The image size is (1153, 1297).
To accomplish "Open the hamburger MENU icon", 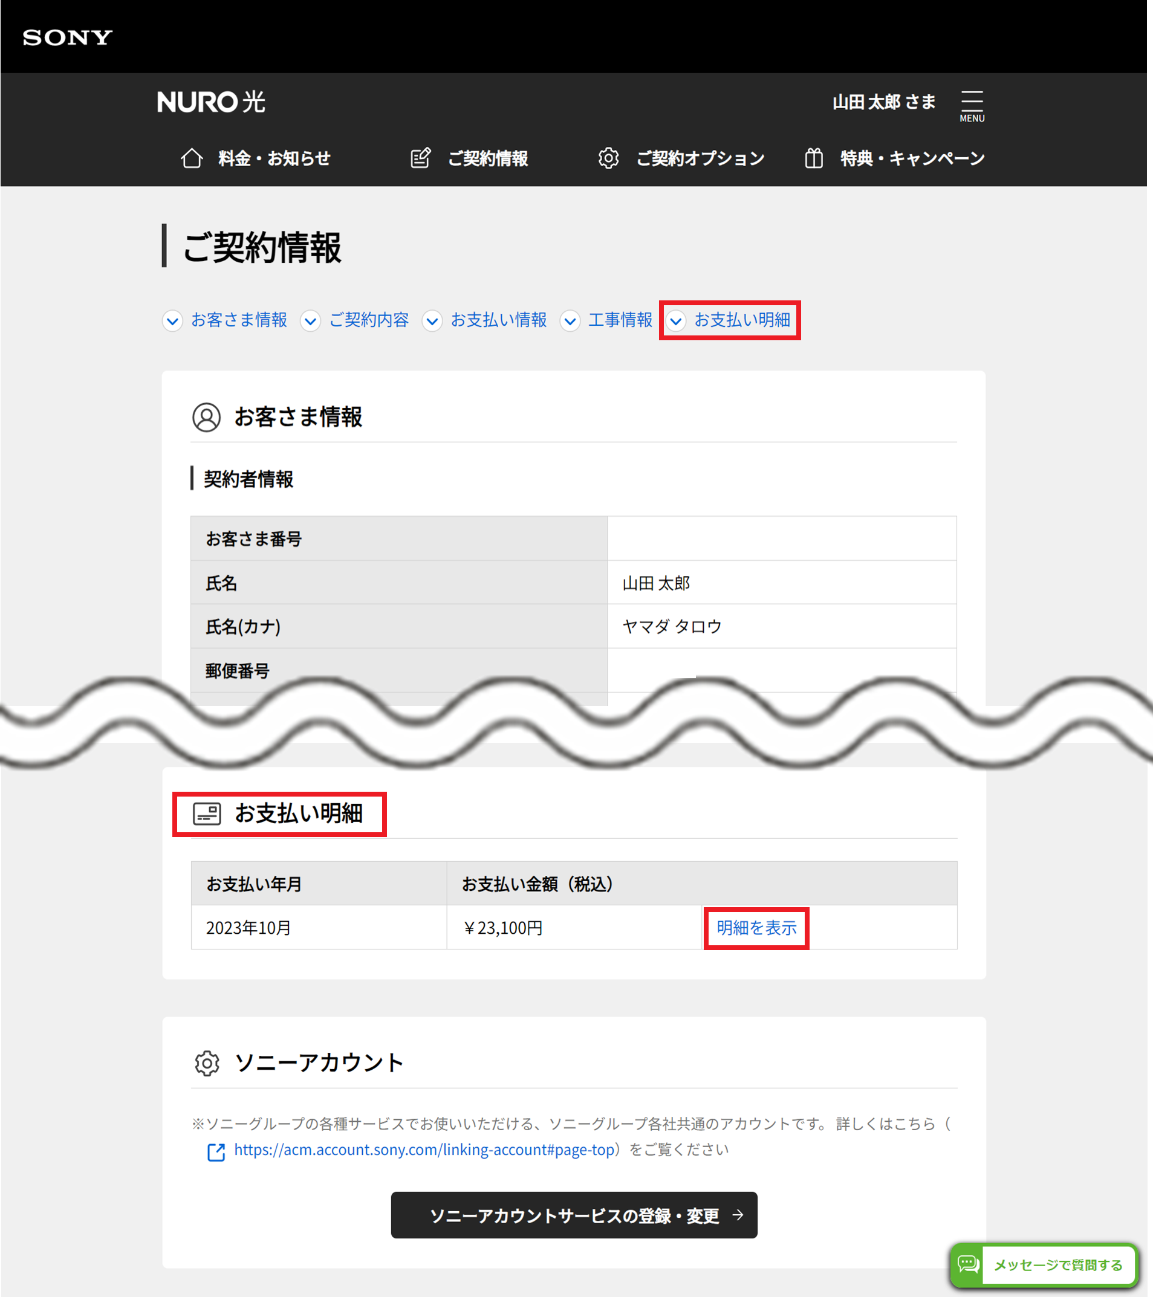I will click(972, 105).
